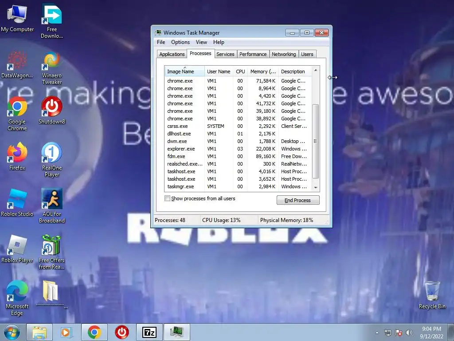Screen dimensions: 454x341
Task: Select Google Chrome desktop shortcut
Action: (x=17, y=114)
